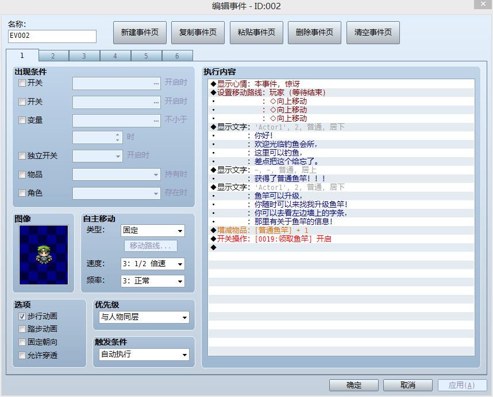493x397 pixels.
Task: Uncheck the 步行动画 option
Action: coord(22,316)
